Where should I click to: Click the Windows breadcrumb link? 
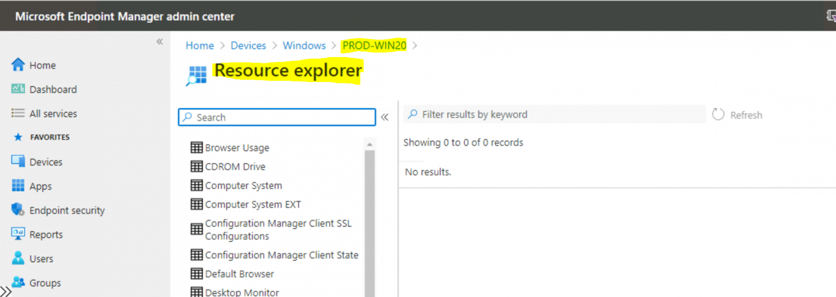pos(304,46)
